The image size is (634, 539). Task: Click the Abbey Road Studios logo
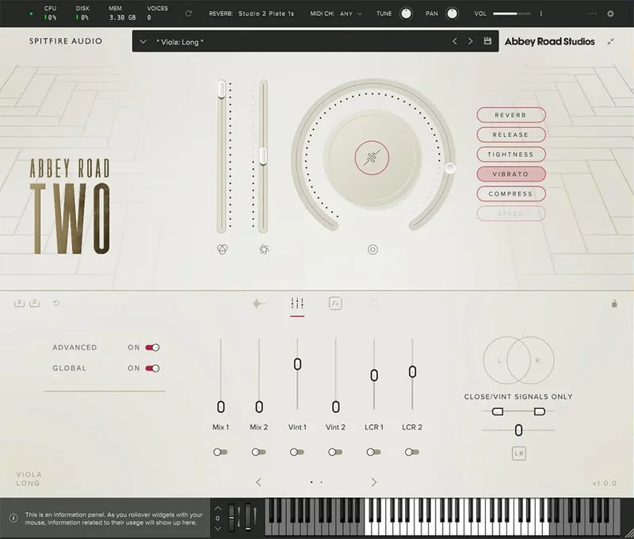click(x=549, y=41)
